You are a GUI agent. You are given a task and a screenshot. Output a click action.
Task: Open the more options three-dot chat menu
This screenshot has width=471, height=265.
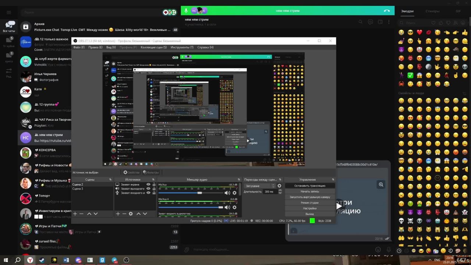click(x=389, y=22)
